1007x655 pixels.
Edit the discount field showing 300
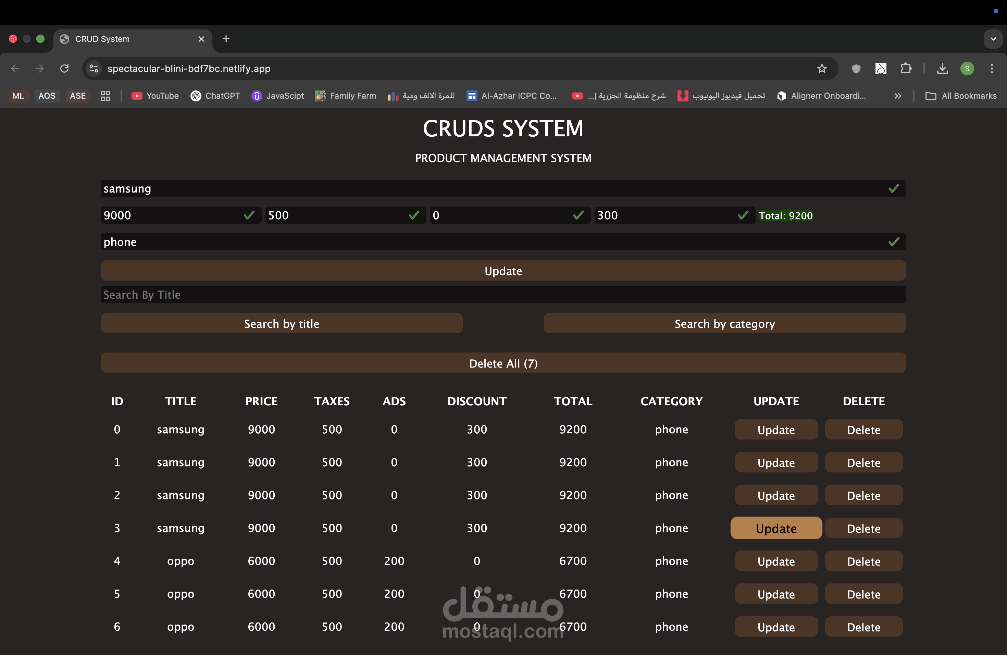click(674, 215)
